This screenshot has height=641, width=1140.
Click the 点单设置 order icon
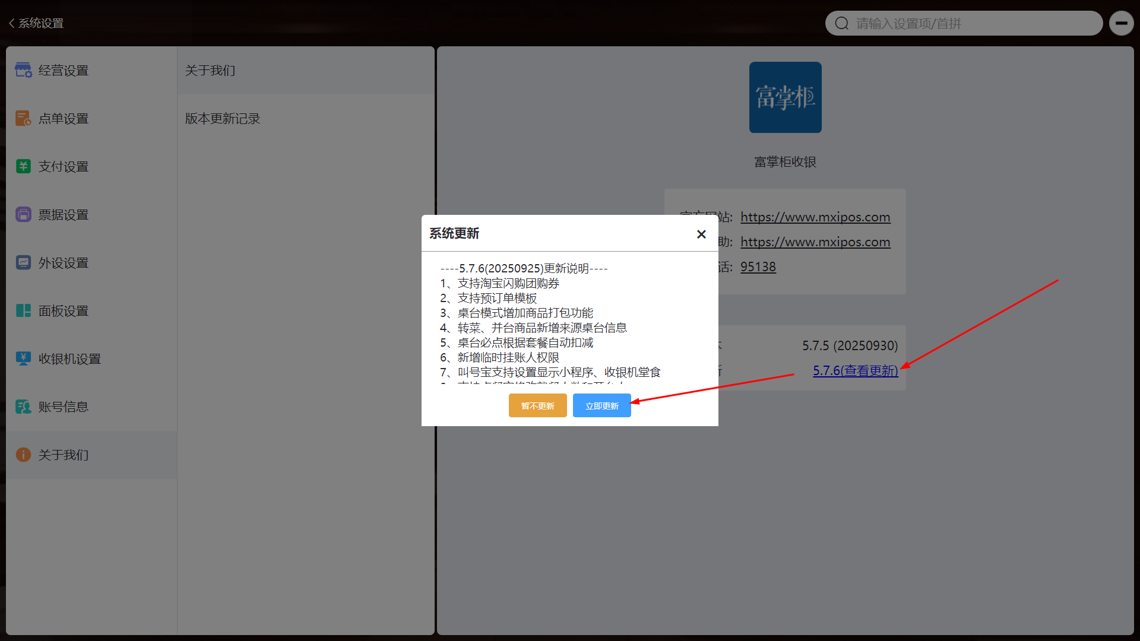23,118
